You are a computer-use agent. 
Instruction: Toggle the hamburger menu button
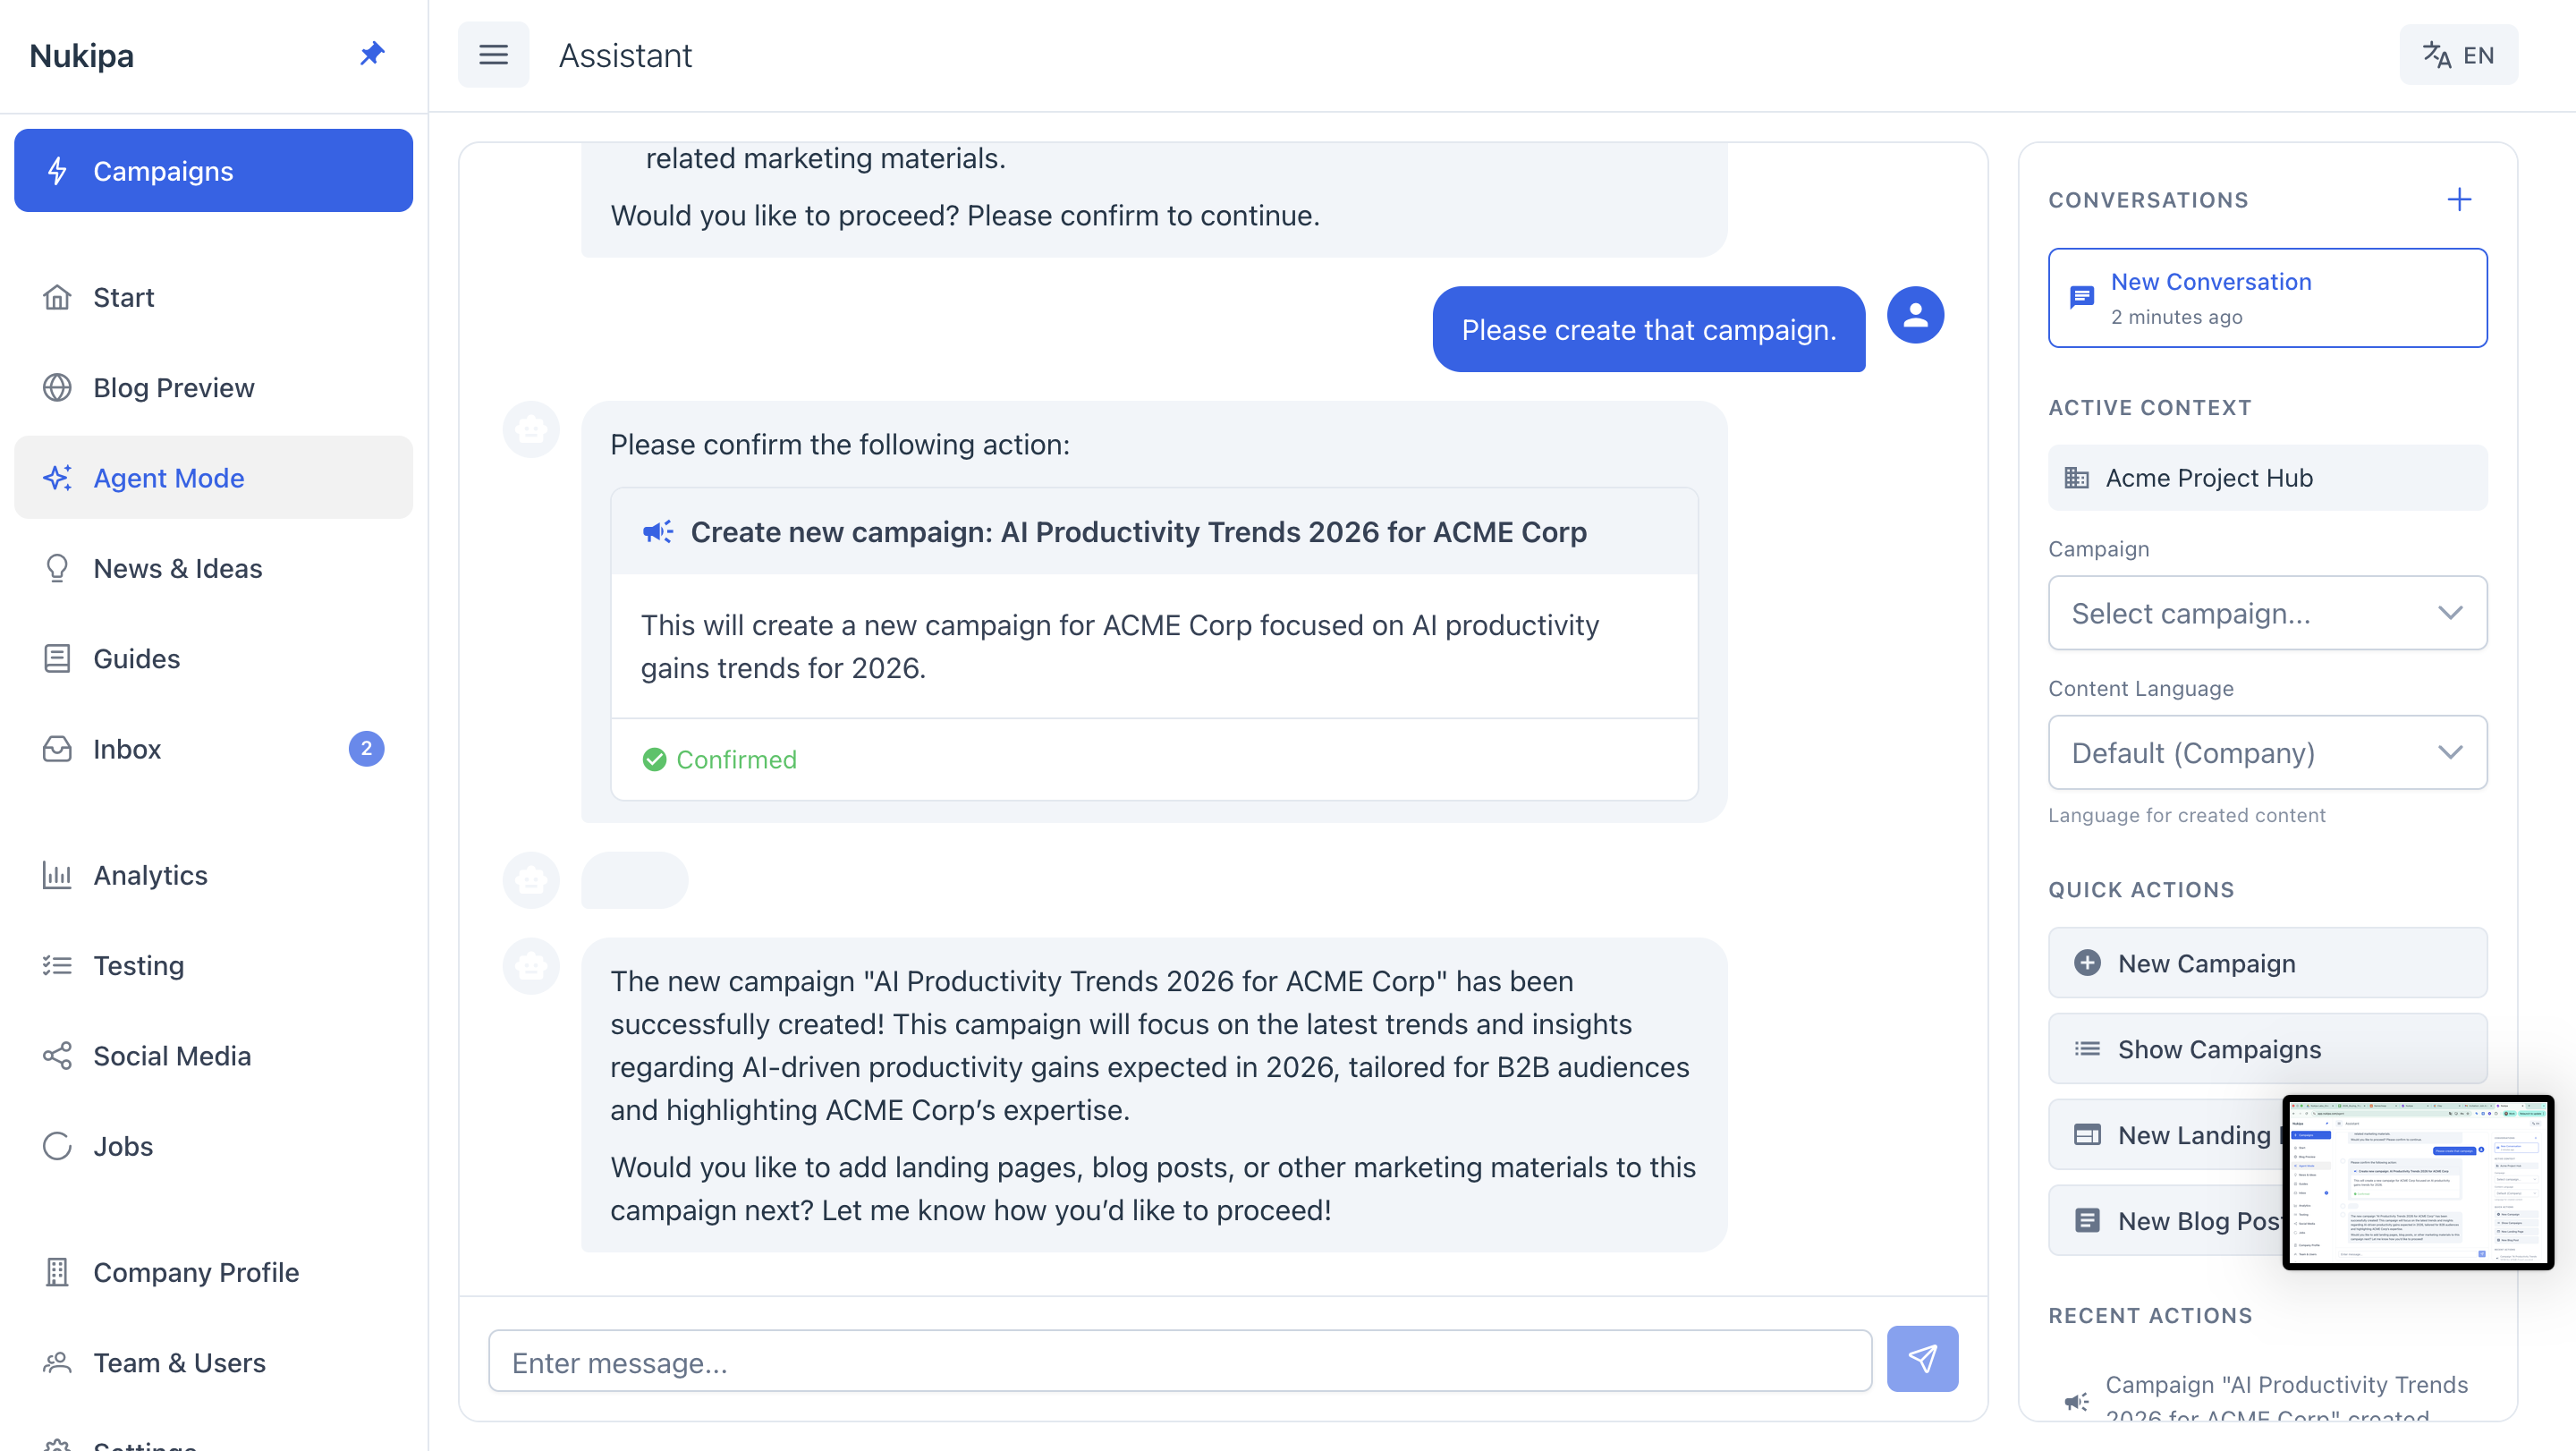493,55
